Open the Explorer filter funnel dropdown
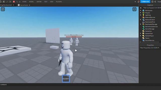161x90 pixels. (141, 8)
